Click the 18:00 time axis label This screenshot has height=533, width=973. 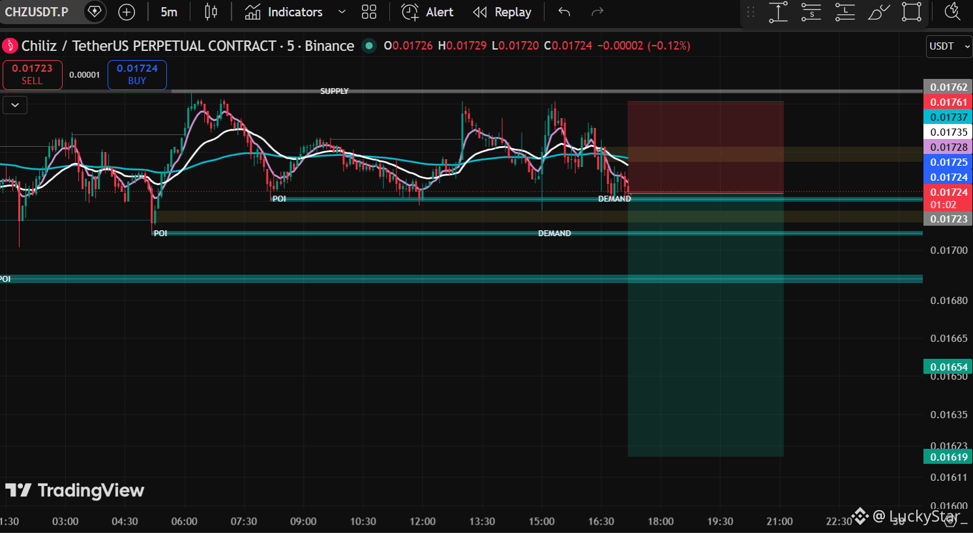pyautogui.click(x=661, y=521)
